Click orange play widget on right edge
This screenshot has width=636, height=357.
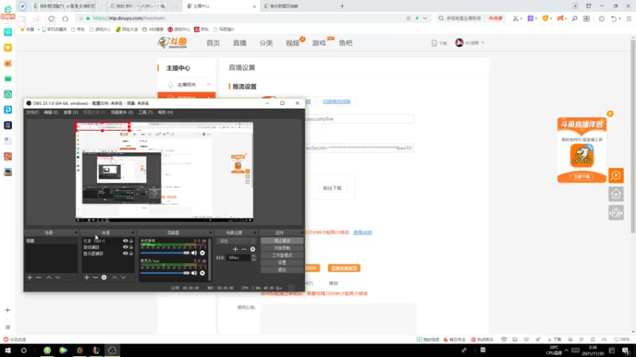(x=616, y=175)
